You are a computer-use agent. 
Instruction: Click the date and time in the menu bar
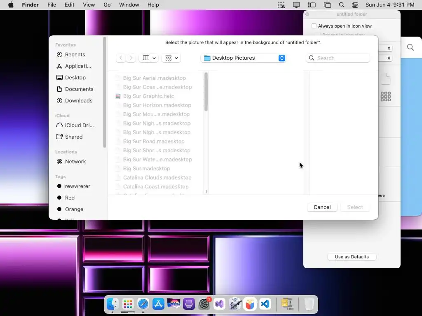point(390,5)
